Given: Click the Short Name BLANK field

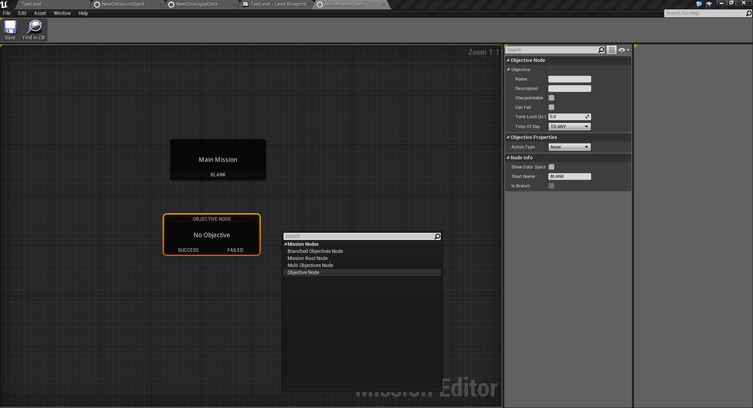Looking at the screenshot, I should 570,176.
